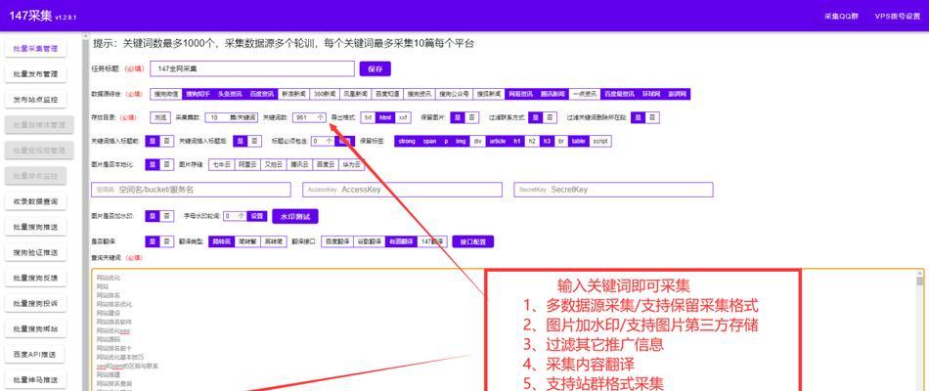Toggle the 新浪新闻 data source
Screen dimensions: 929x391
pos(293,94)
